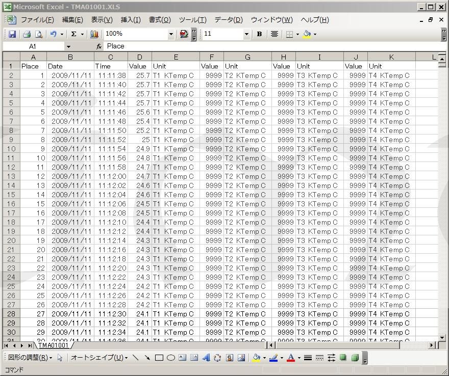Open the Name Box dropdown arrow
The height and width of the screenshot is (376, 449).
coord(68,46)
